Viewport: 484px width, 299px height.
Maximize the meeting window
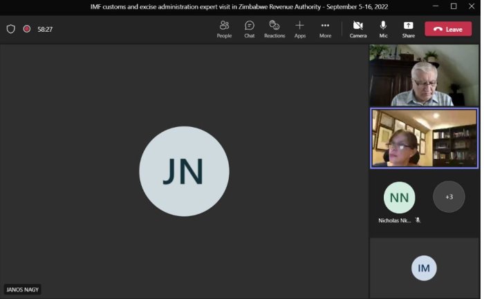pos(454,6)
